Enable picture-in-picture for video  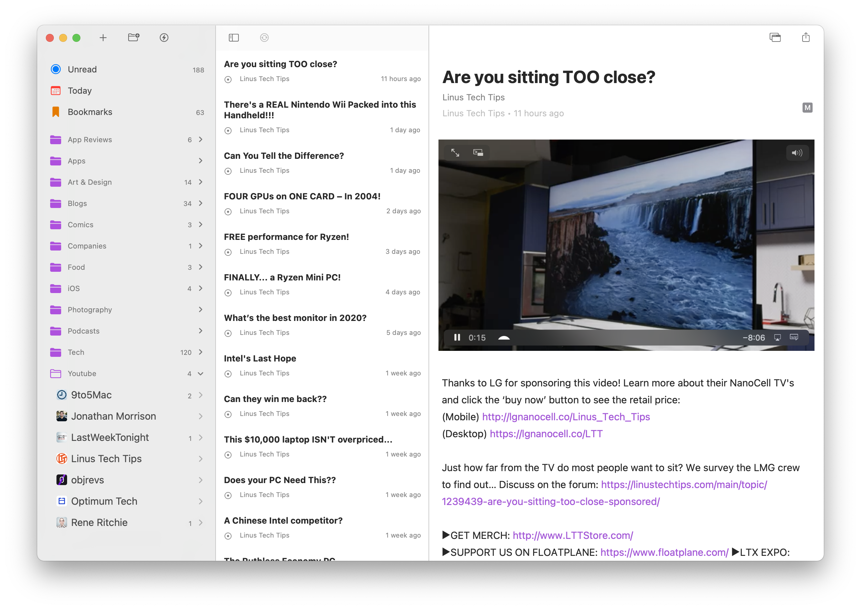pos(478,152)
